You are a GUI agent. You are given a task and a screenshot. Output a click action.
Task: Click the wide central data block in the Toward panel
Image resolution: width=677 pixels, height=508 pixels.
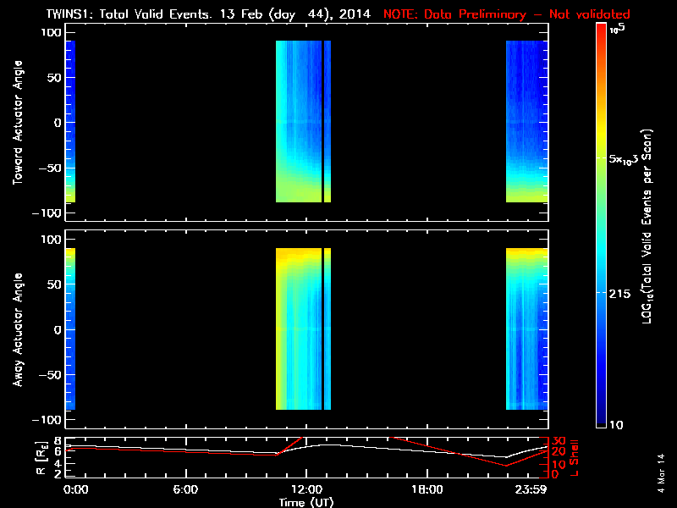point(298,121)
